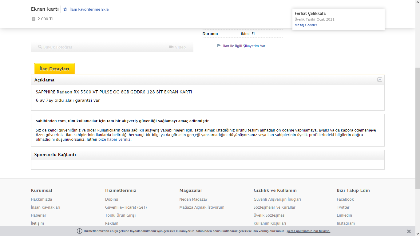This screenshot has height=236, width=420.
Task: Open Reklam footer link
Action: point(112,223)
